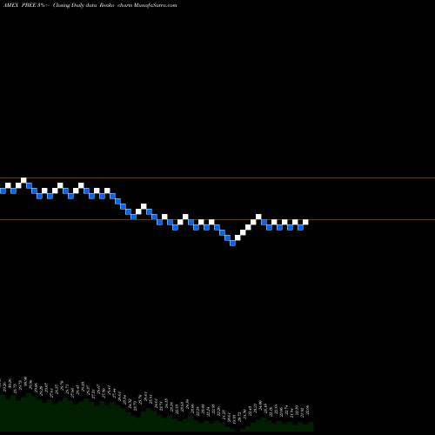The height and width of the screenshot is (435, 435).
Task: Click the MunafaSutra.com text in the chart title
Action: 155,5
